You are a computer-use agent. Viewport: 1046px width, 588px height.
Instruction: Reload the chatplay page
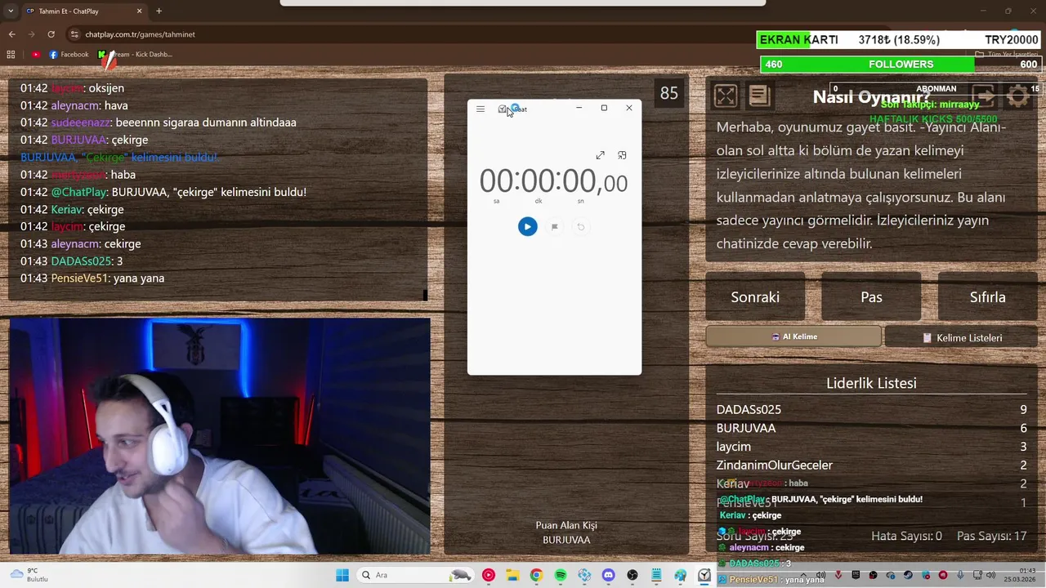(51, 34)
